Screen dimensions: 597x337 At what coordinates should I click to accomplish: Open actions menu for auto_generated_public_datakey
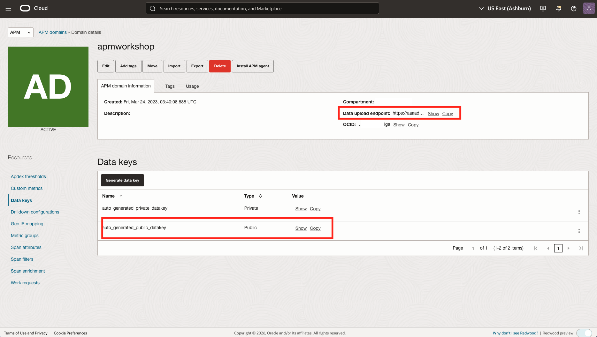[x=579, y=231]
